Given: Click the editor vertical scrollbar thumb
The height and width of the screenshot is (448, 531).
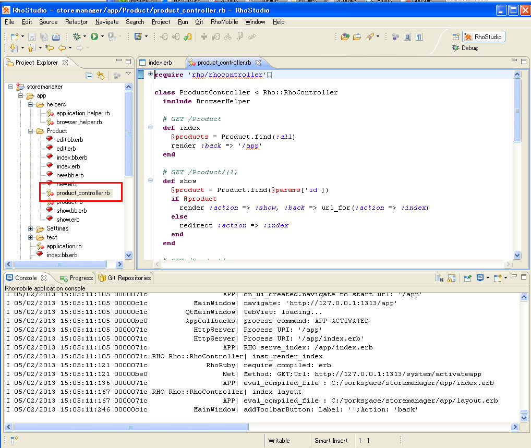Looking at the screenshot, I should tap(517, 111).
